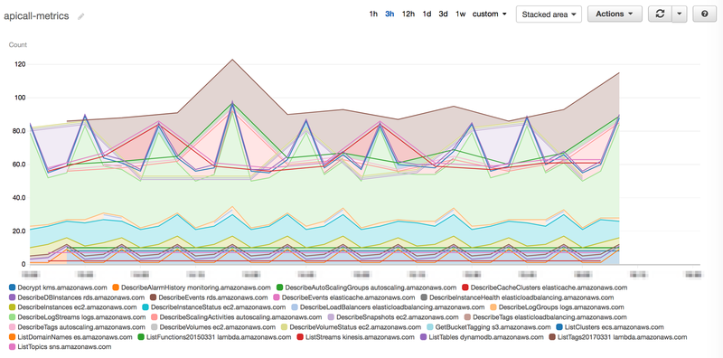Click the DescribeVolumeStatus ec2 color swatch
Viewport: 723px width, 358px height.
284,327
